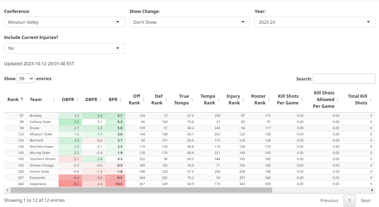Sort by DBPR column sort arrows
Viewport: 379px width, 207px height.
click(101, 100)
